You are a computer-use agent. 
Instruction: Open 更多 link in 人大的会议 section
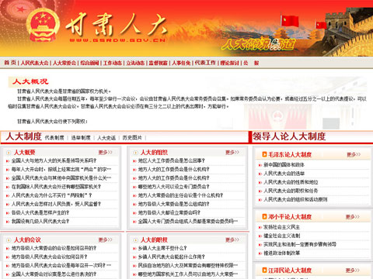[105, 240]
